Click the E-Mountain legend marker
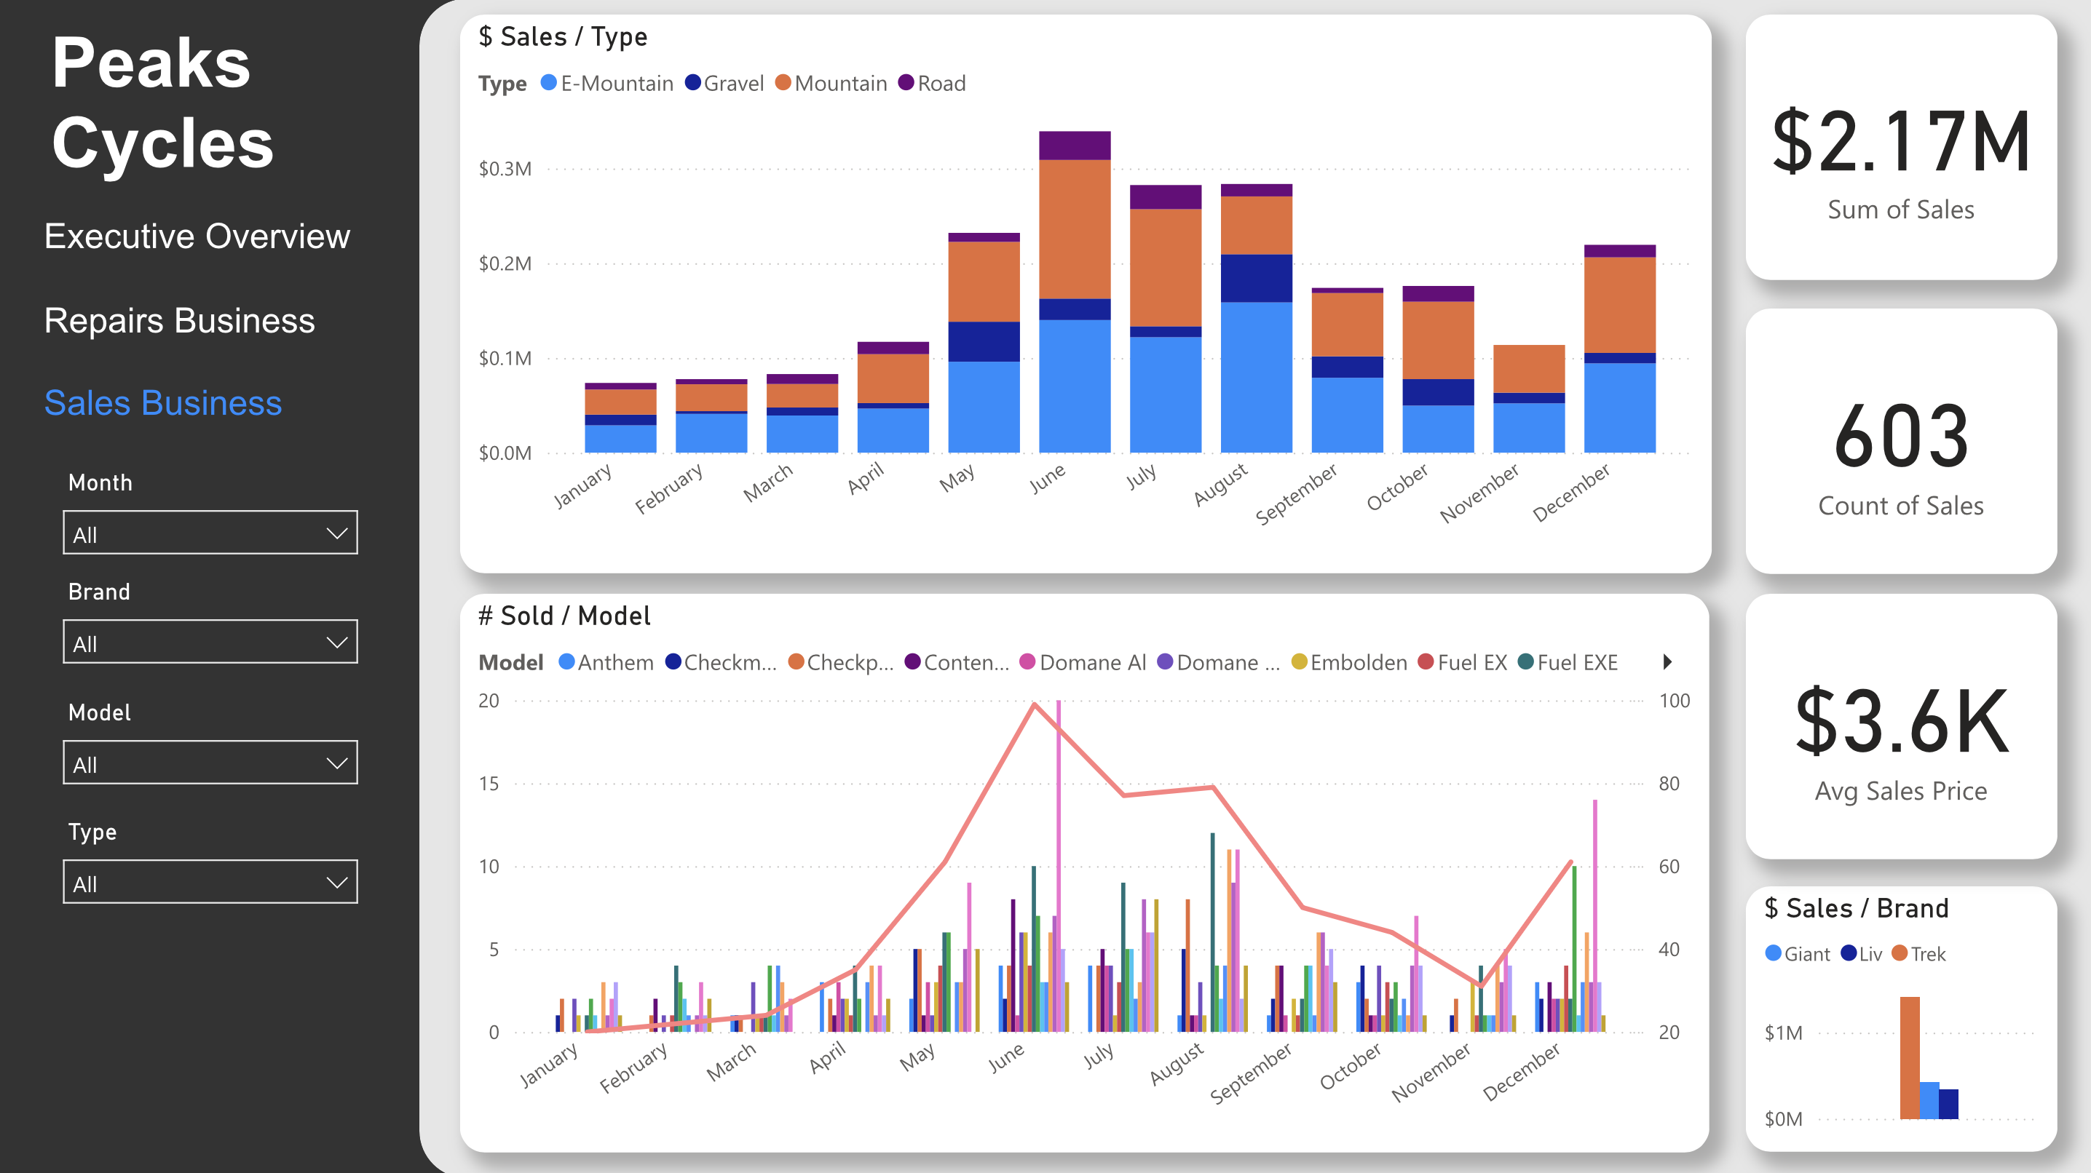 (x=549, y=83)
